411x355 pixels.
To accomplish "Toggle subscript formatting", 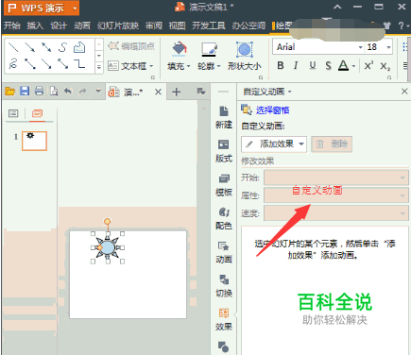I will coord(385,66).
